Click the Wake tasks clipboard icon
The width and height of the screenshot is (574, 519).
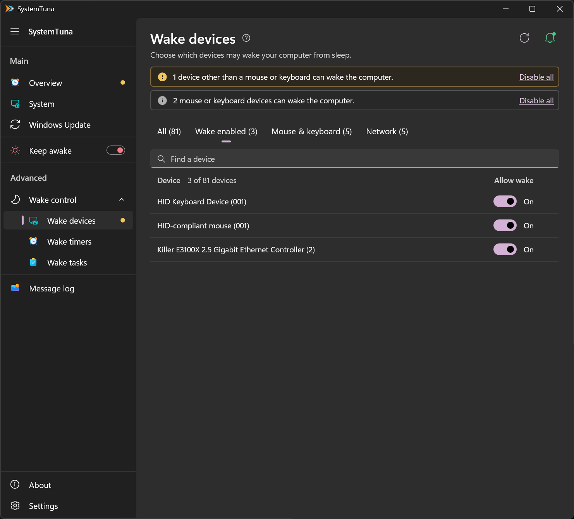34,262
